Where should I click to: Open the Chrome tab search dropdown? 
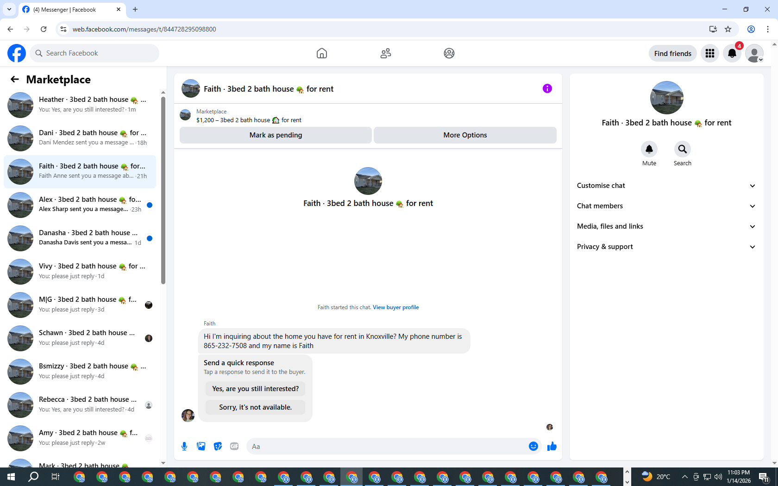tap(9, 9)
